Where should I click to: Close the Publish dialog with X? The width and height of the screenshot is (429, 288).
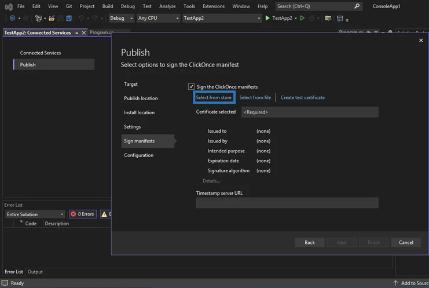click(x=421, y=41)
